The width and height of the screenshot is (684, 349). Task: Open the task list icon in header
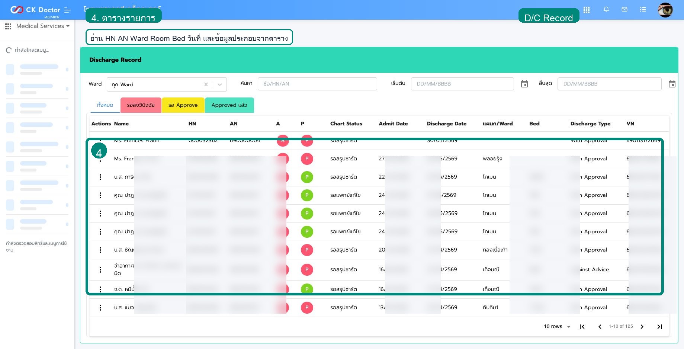(643, 10)
